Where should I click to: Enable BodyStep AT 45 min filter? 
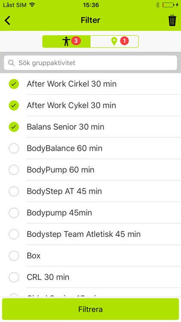click(x=14, y=191)
